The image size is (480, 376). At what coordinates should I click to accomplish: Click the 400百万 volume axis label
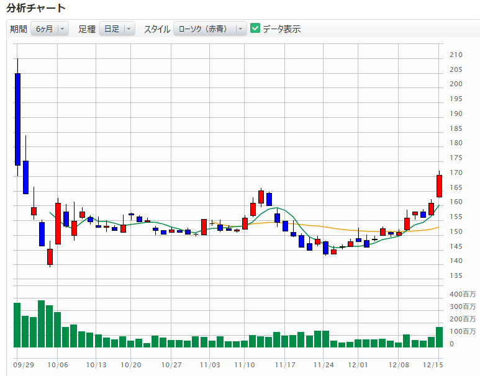[463, 293]
